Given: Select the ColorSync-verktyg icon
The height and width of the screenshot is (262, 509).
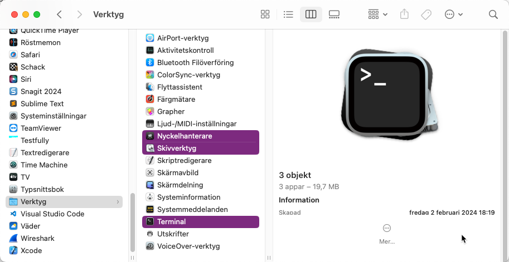Looking at the screenshot, I should click(x=149, y=75).
